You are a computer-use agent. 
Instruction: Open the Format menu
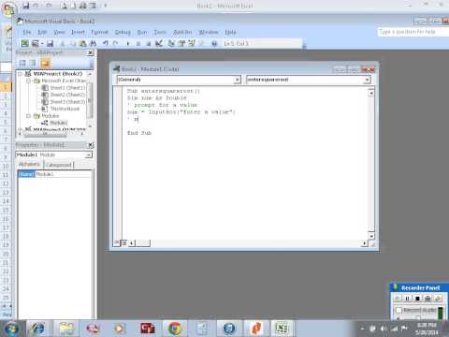pos(99,32)
